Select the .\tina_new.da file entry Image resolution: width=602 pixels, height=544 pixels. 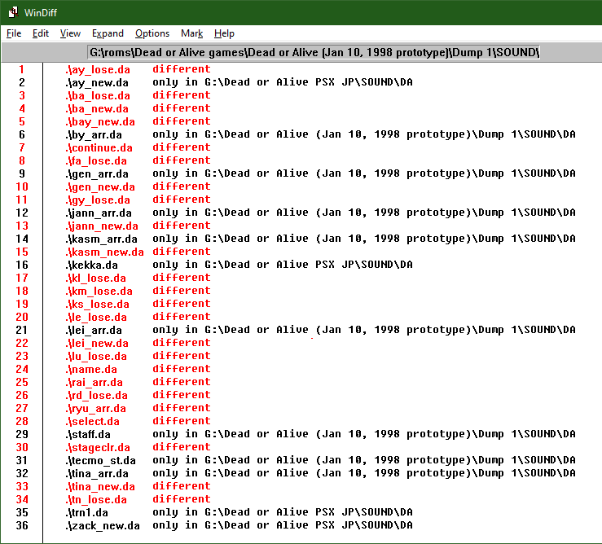click(100, 487)
